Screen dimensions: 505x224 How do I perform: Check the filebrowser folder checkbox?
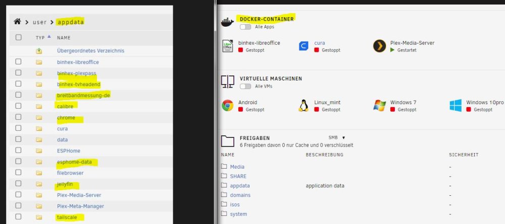[18, 172]
